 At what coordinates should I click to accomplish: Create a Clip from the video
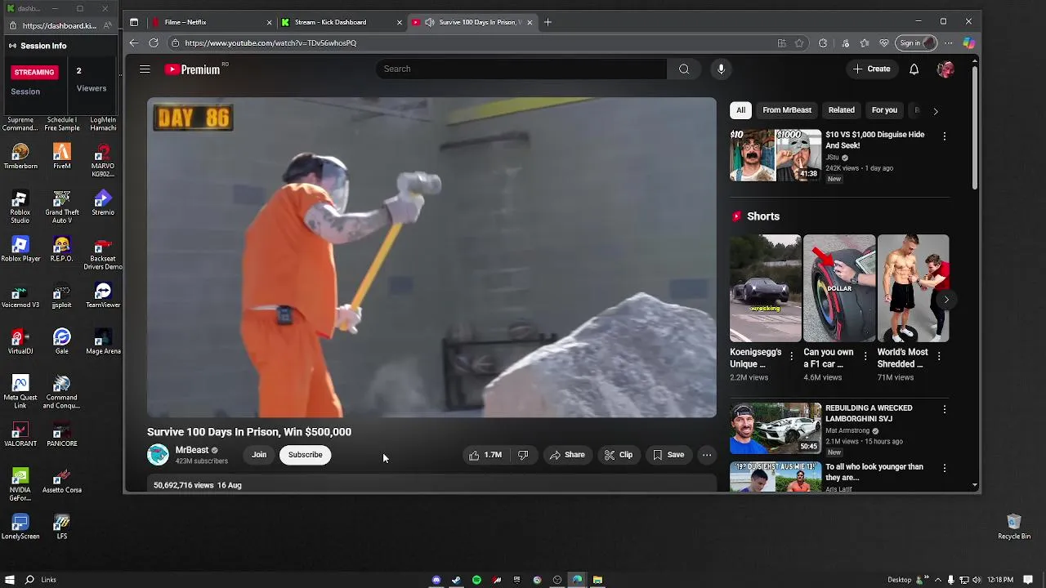619,455
